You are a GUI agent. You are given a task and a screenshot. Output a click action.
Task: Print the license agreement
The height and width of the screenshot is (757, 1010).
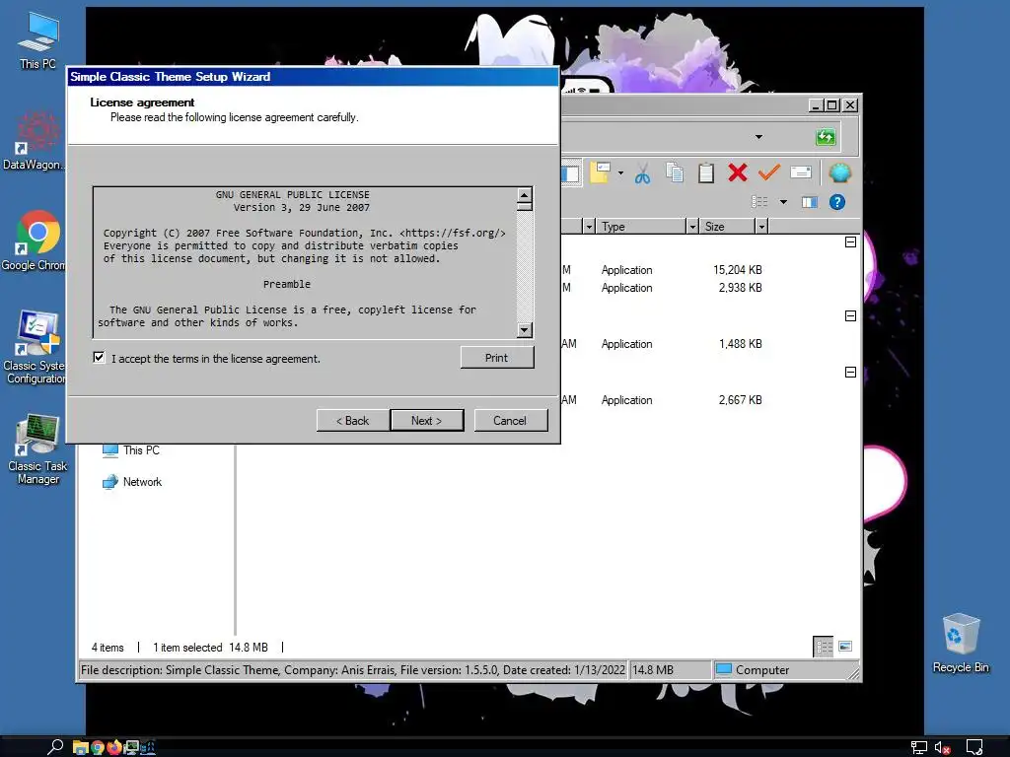pos(497,357)
